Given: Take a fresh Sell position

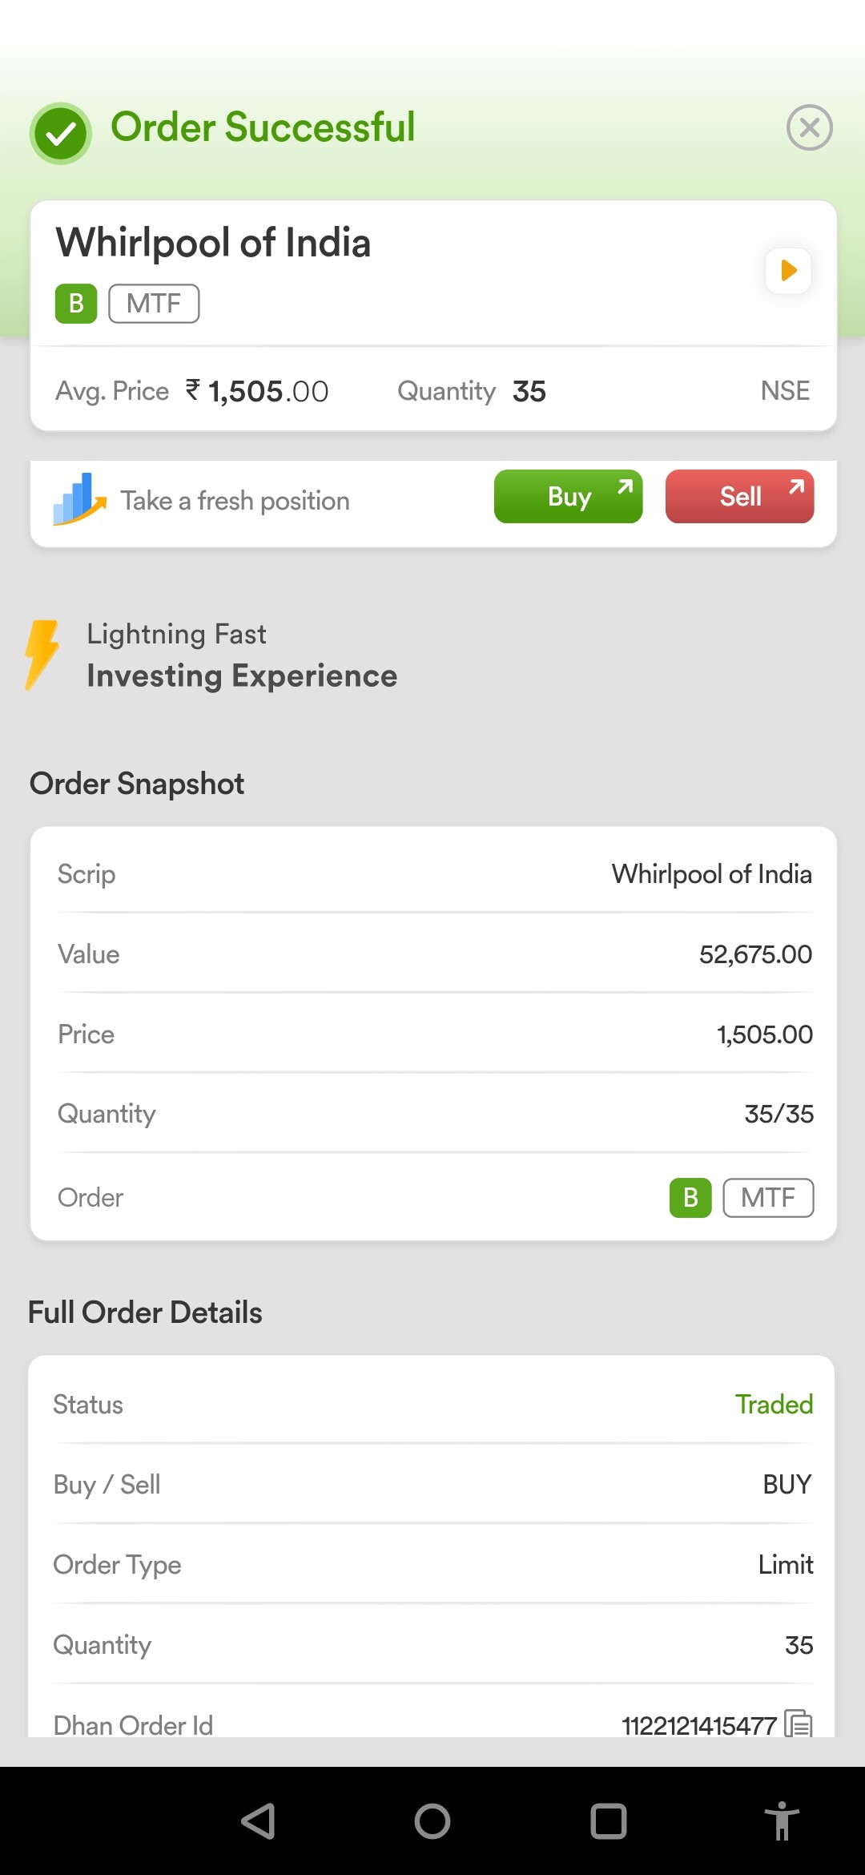Looking at the screenshot, I should point(740,497).
